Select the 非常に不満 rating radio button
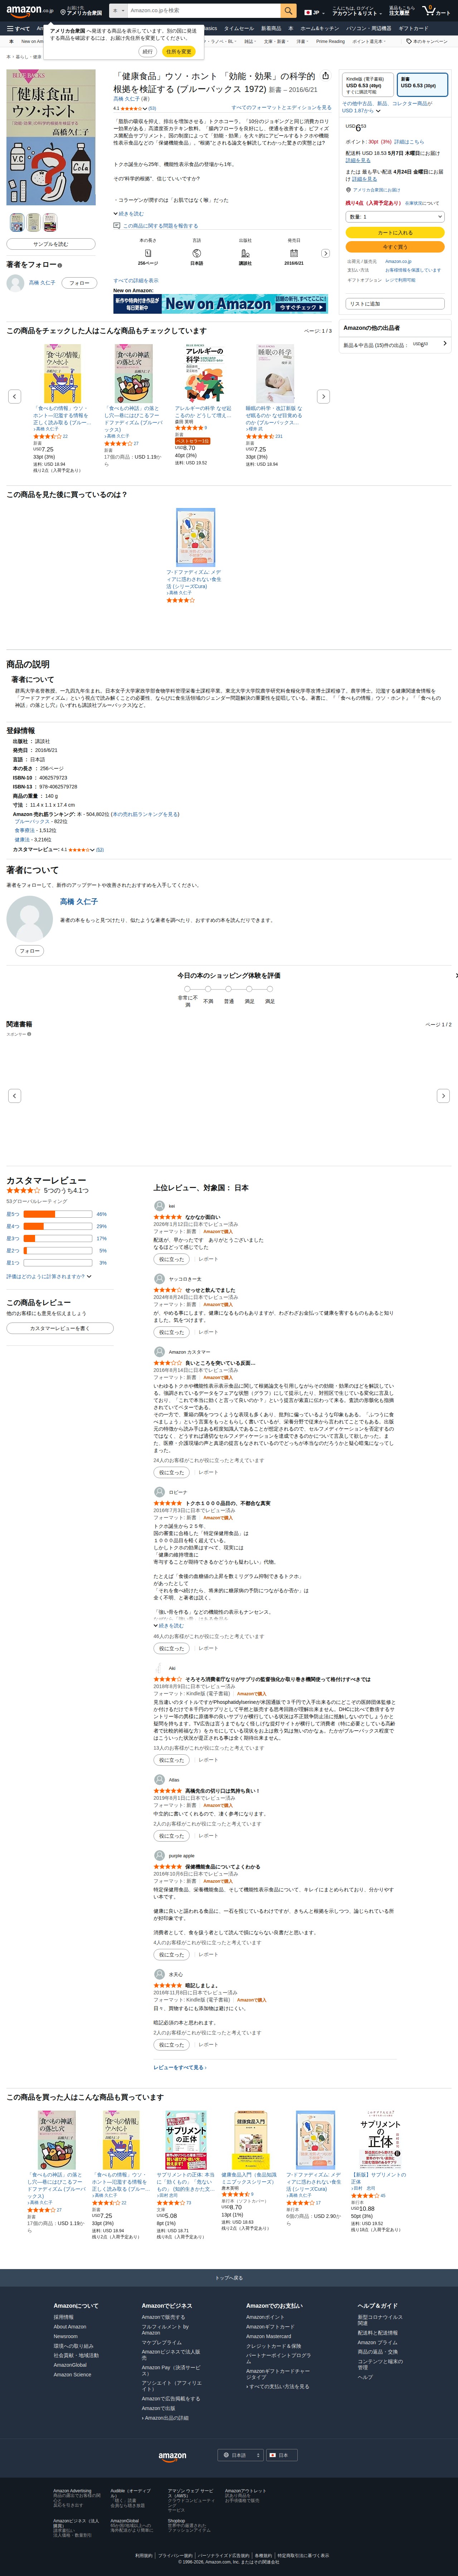The image size is (458, 2576). [x=187, y=989]
